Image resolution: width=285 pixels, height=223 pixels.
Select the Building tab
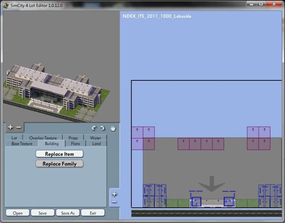52,144
